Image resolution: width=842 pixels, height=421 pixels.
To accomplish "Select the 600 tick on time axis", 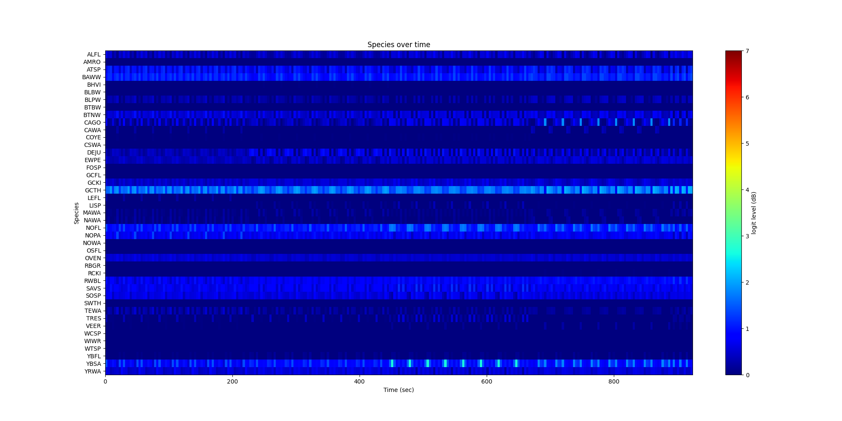I will pyautogui.click(x=487, y=381).
